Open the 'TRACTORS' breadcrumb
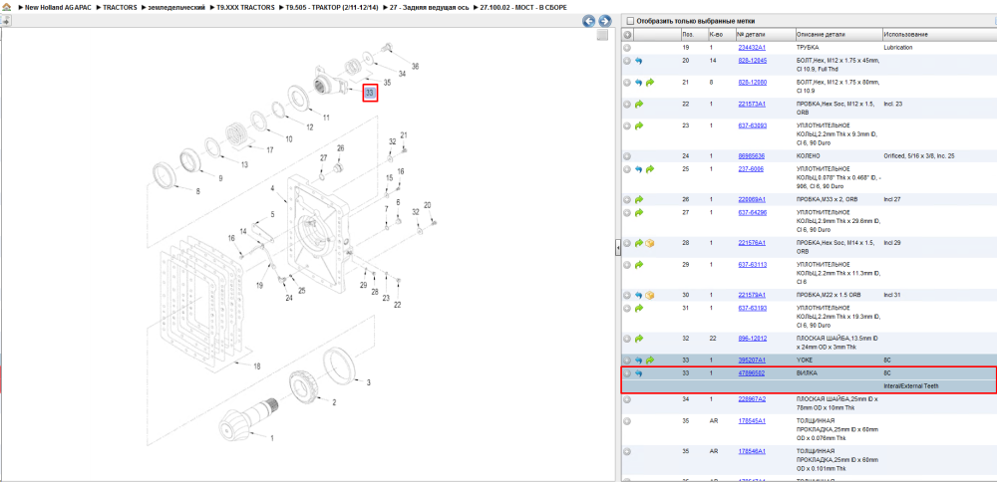 120,7
